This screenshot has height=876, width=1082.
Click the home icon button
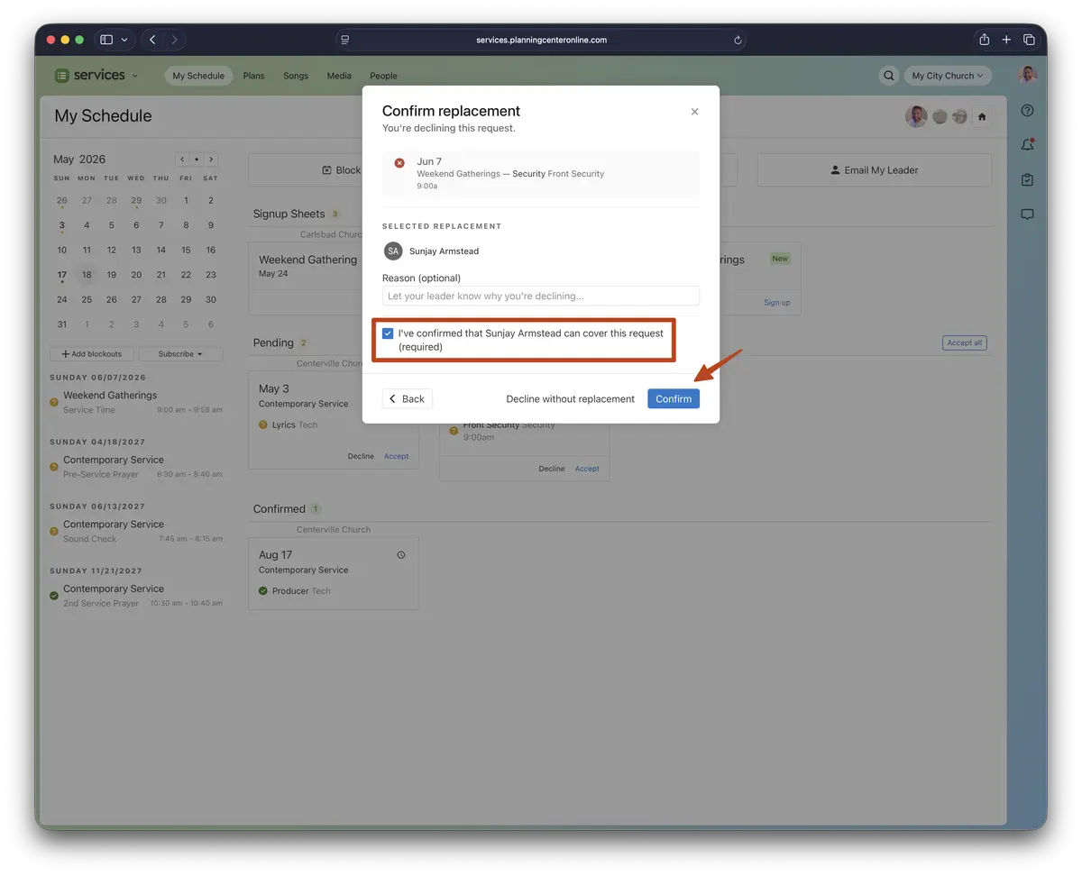[x=982, y=116]
